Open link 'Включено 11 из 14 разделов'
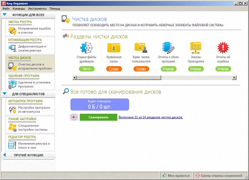Screen dimensions: 249x180 tap(150, 117)
